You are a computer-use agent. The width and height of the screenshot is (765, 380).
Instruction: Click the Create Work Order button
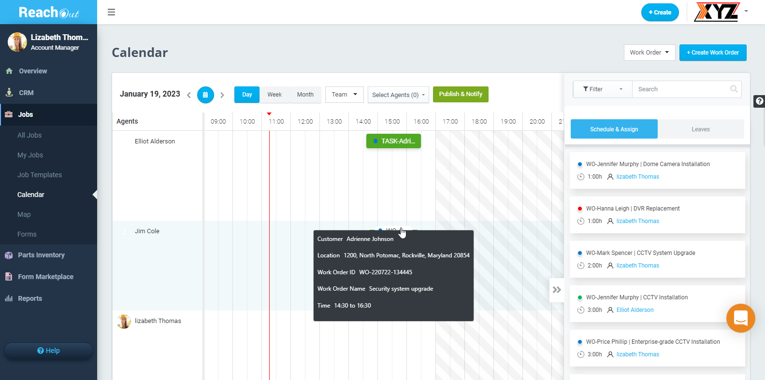click(x=712, y=53)
